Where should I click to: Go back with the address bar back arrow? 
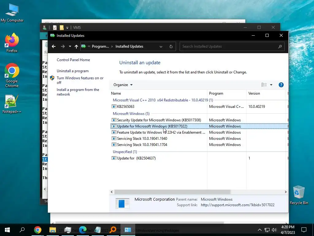point(53,46)
